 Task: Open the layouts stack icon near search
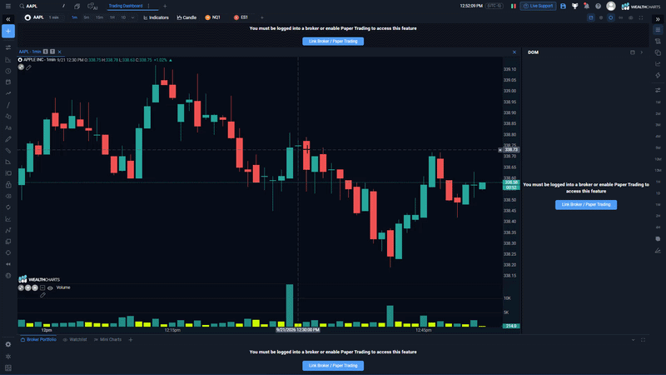(77, 6)
